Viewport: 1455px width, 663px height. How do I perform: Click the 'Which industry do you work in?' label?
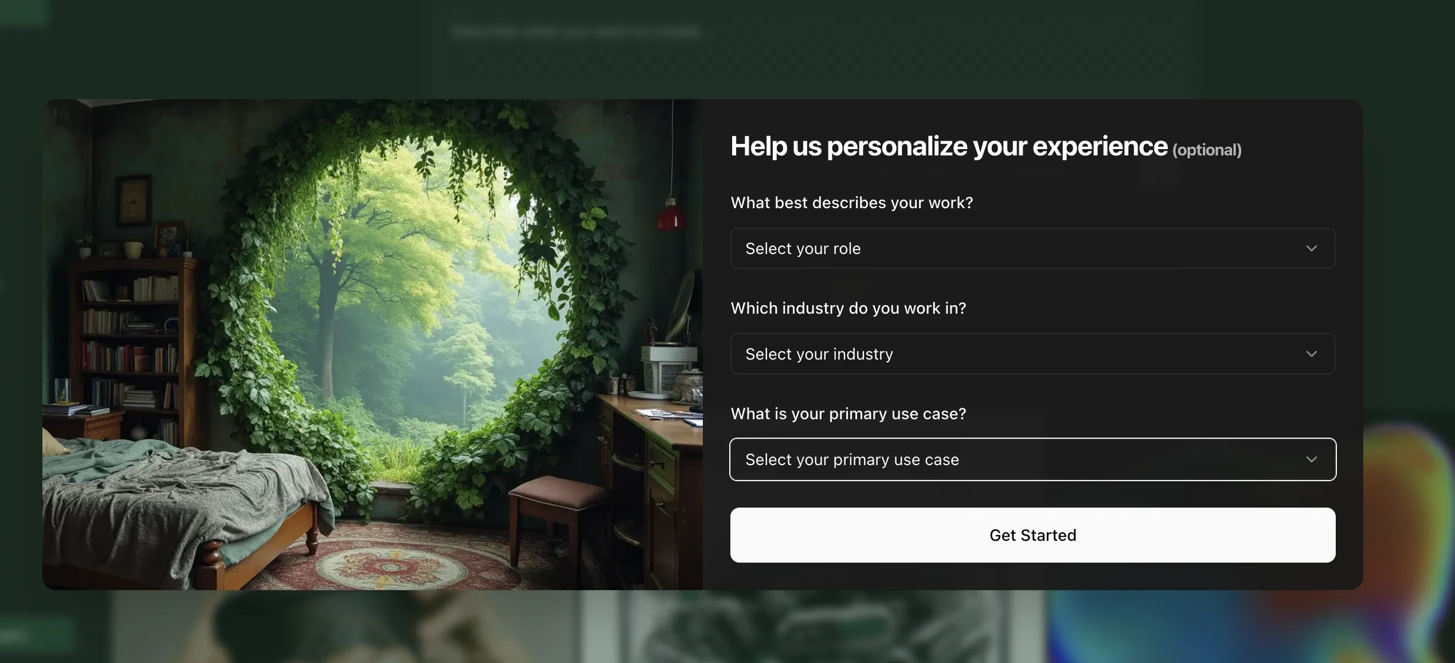(848, 308)
